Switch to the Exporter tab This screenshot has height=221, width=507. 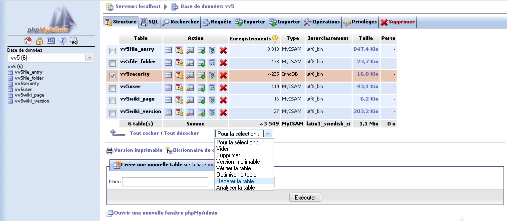coord(250,22)
